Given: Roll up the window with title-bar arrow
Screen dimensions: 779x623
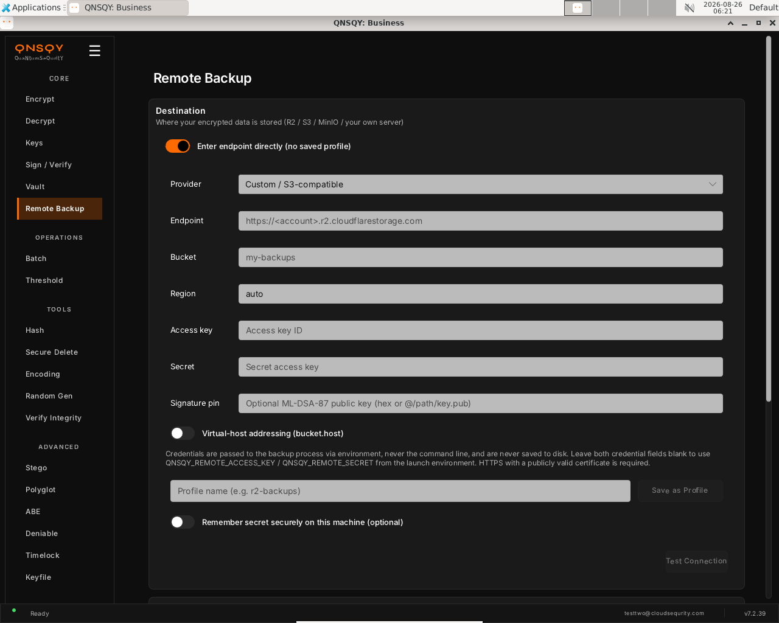Looking at the screenshot, I should tap(730, 23).
